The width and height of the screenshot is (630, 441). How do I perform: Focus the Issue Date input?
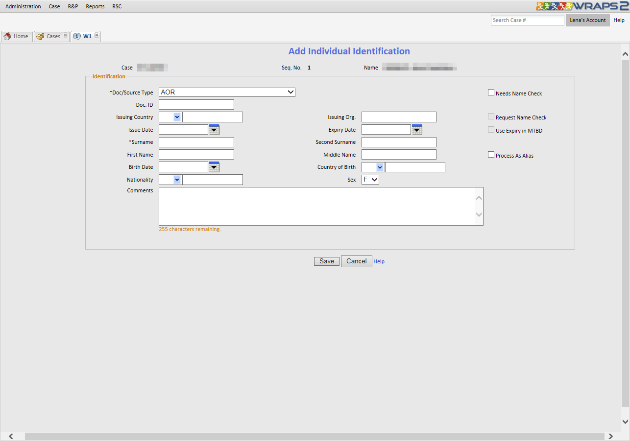(x=184, y=130)
